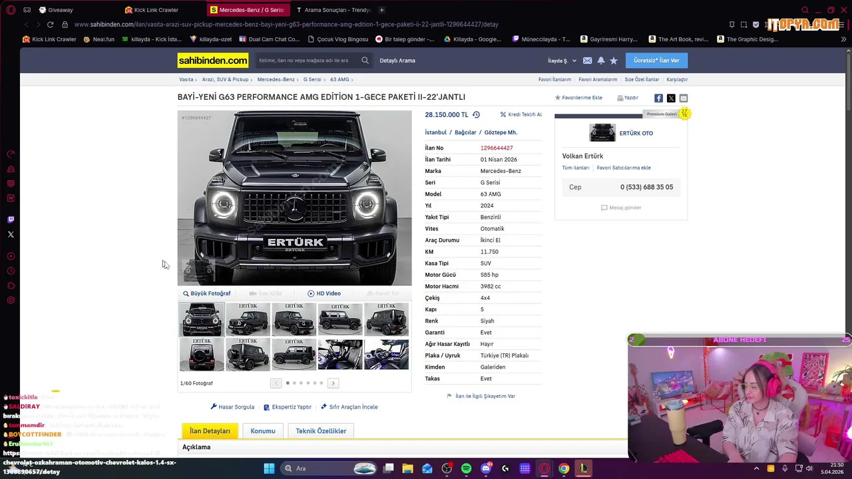Screen dimensions: 852x479
Task: Go to sahibinden.com home logo
Action: [x=213, y=61]
